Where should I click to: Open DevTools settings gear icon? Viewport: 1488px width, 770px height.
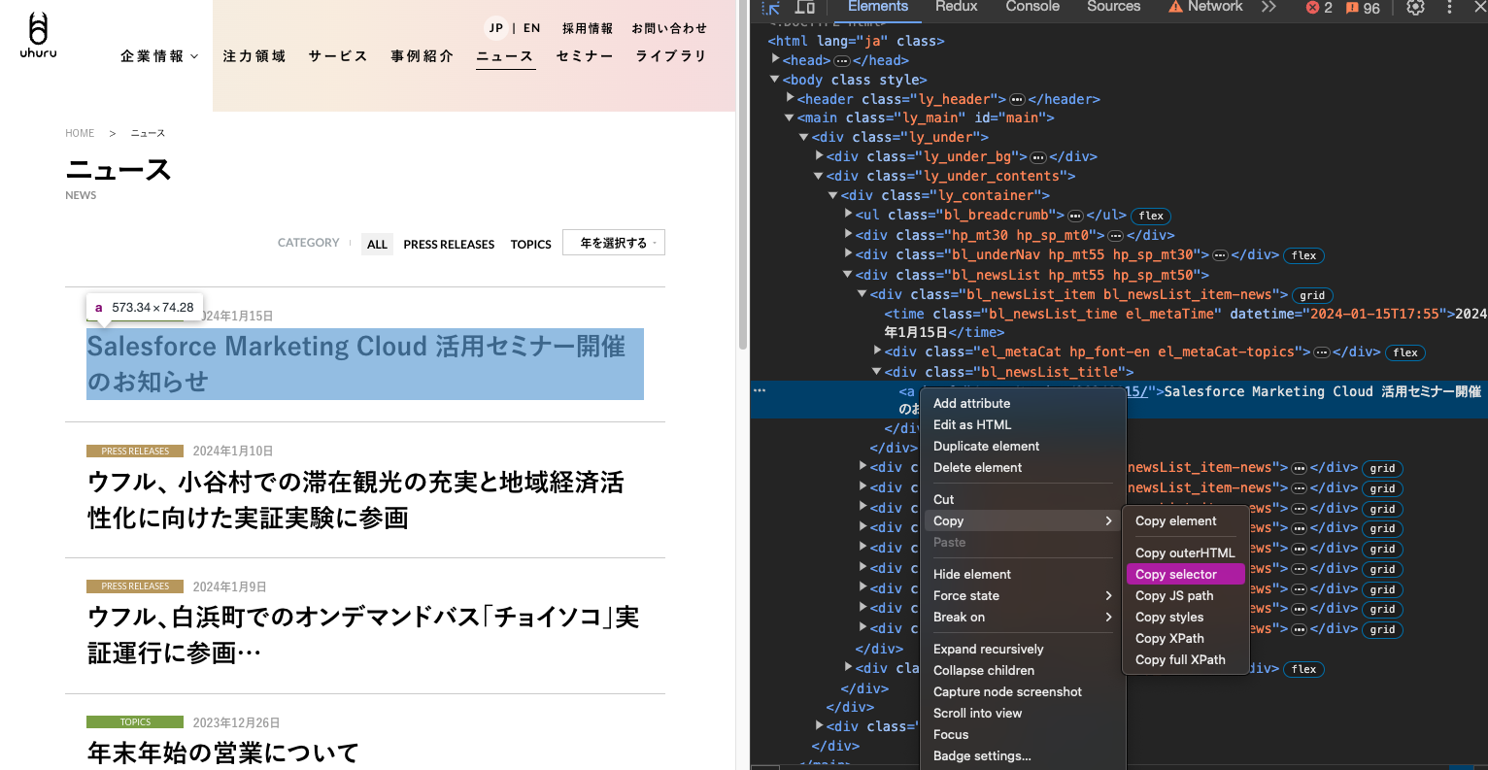click(1416, 7)
